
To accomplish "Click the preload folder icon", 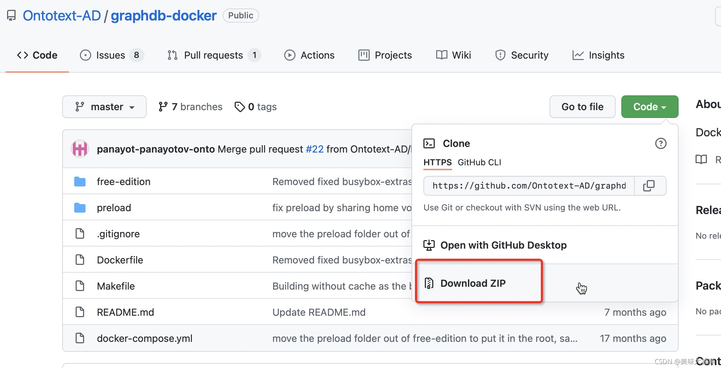I will 80,208.
